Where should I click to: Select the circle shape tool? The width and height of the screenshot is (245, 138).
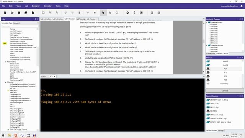(x=117, y=13)
